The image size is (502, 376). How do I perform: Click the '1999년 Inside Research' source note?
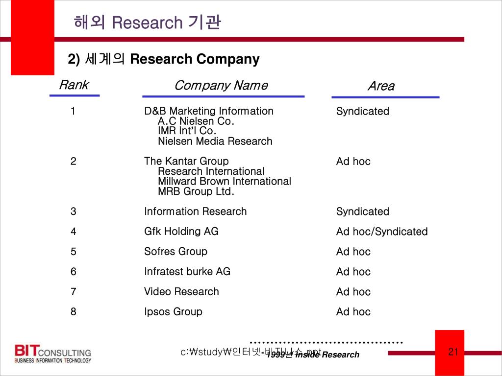[x=310, y=354]
